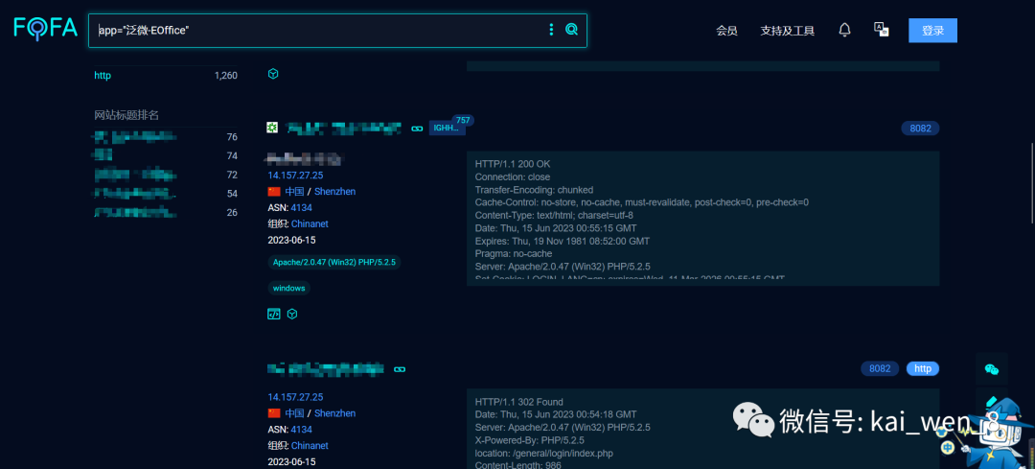Click the IGHH... tag
The image size is (1035, 469).
coord(447,129)
